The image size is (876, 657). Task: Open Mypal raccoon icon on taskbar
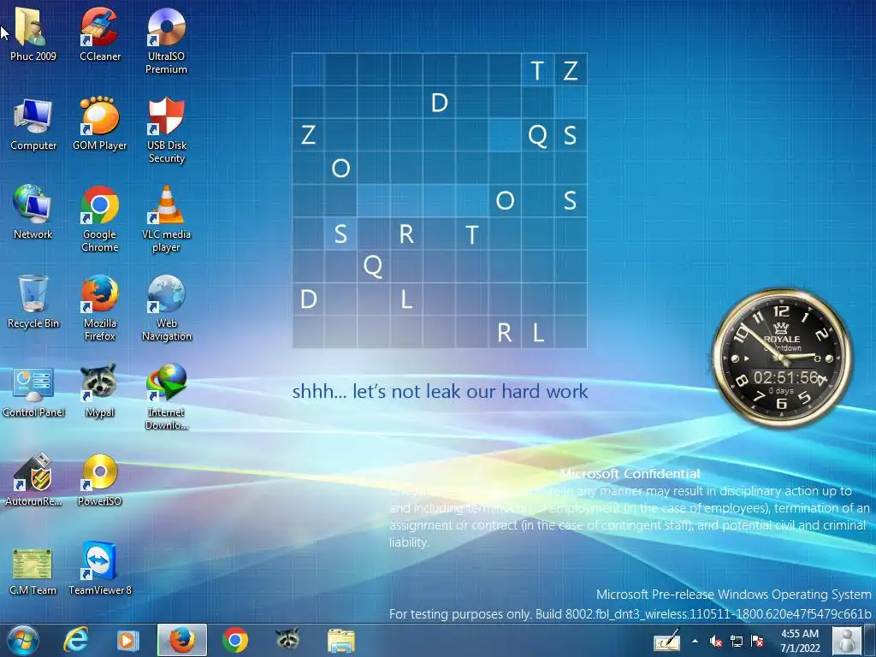[x=287, y=638]
